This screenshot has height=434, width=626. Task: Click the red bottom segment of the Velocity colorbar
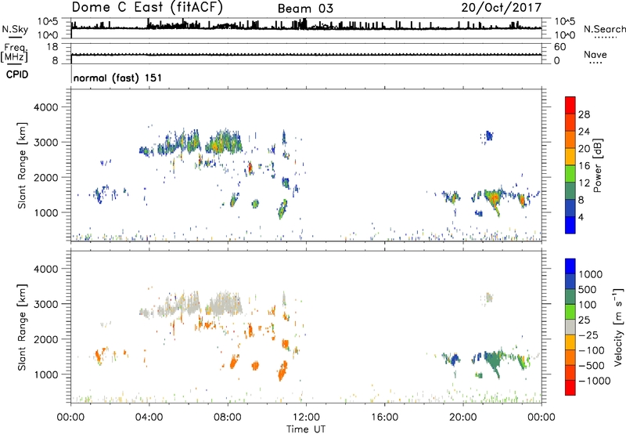pyautogui.click(x=570, y=388)
